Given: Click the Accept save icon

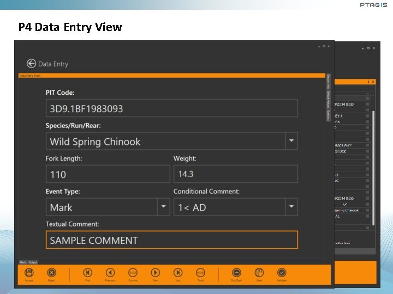Looking at the screenshot, I should point(29,273).
